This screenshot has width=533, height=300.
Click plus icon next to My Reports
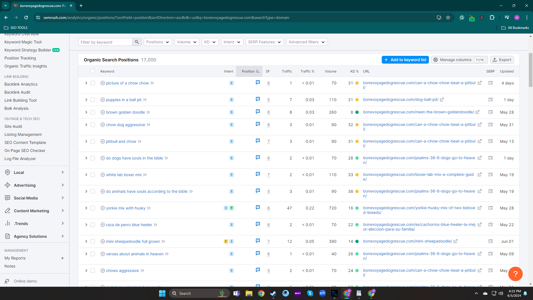click(62, 258)
